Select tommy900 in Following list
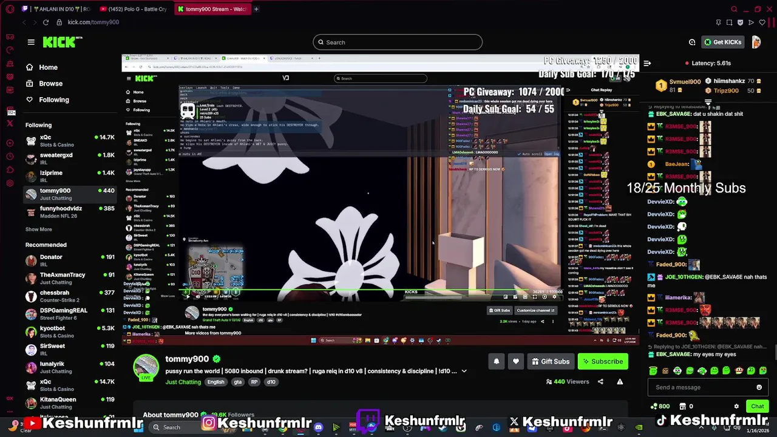 (70, 194)
